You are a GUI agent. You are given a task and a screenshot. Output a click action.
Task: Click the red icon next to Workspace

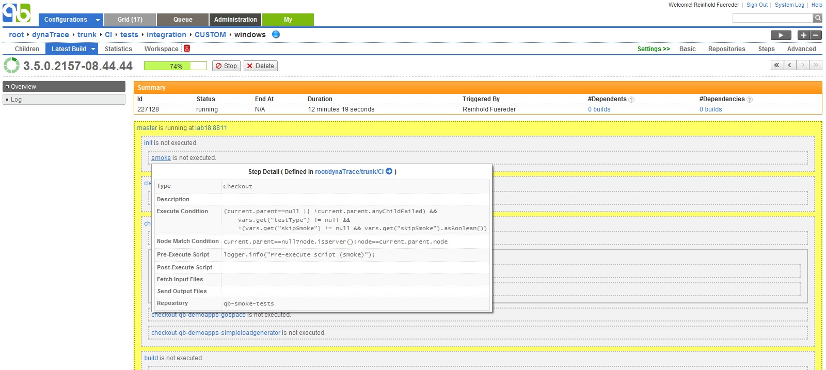pos(187,49)
